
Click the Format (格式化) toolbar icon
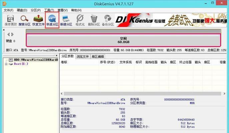pyautogui.click(x=80, y=20)
